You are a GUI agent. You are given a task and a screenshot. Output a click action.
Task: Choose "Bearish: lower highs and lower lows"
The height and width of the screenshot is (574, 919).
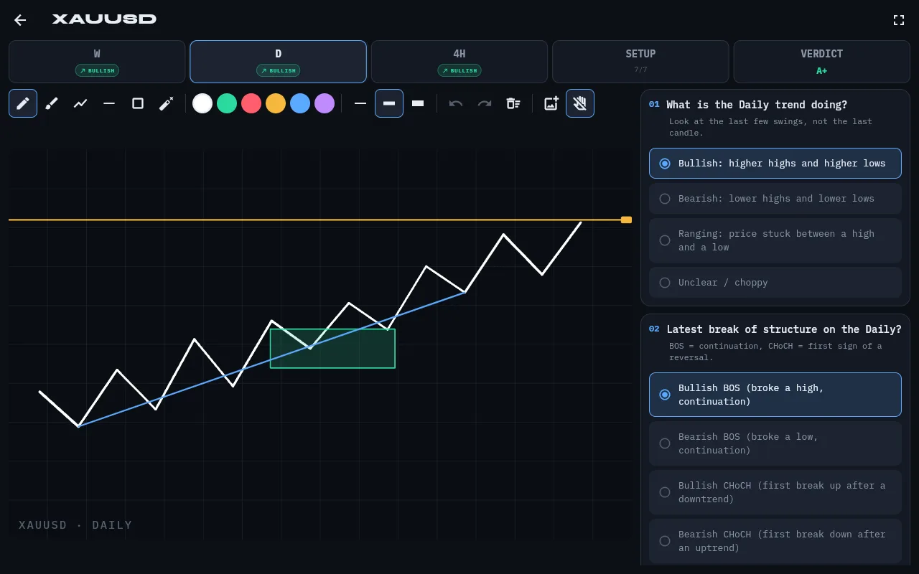(775, 199)
